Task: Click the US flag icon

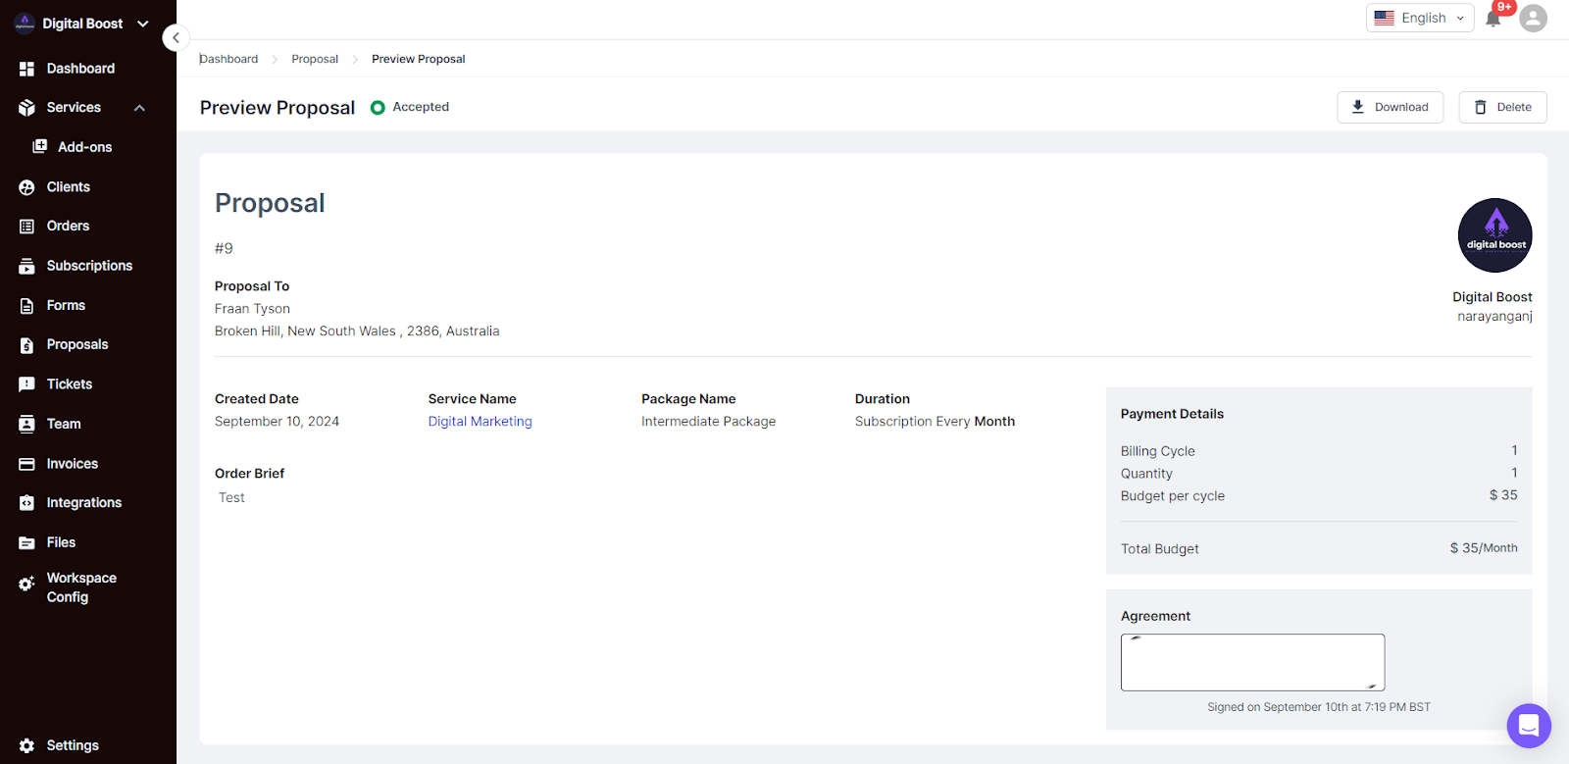Action: tap(1384, 18)
